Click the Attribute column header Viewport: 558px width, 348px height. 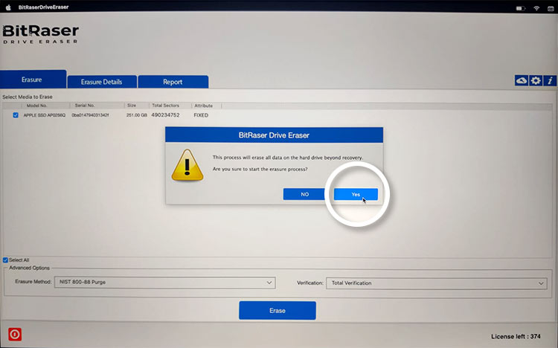(204, 106)
